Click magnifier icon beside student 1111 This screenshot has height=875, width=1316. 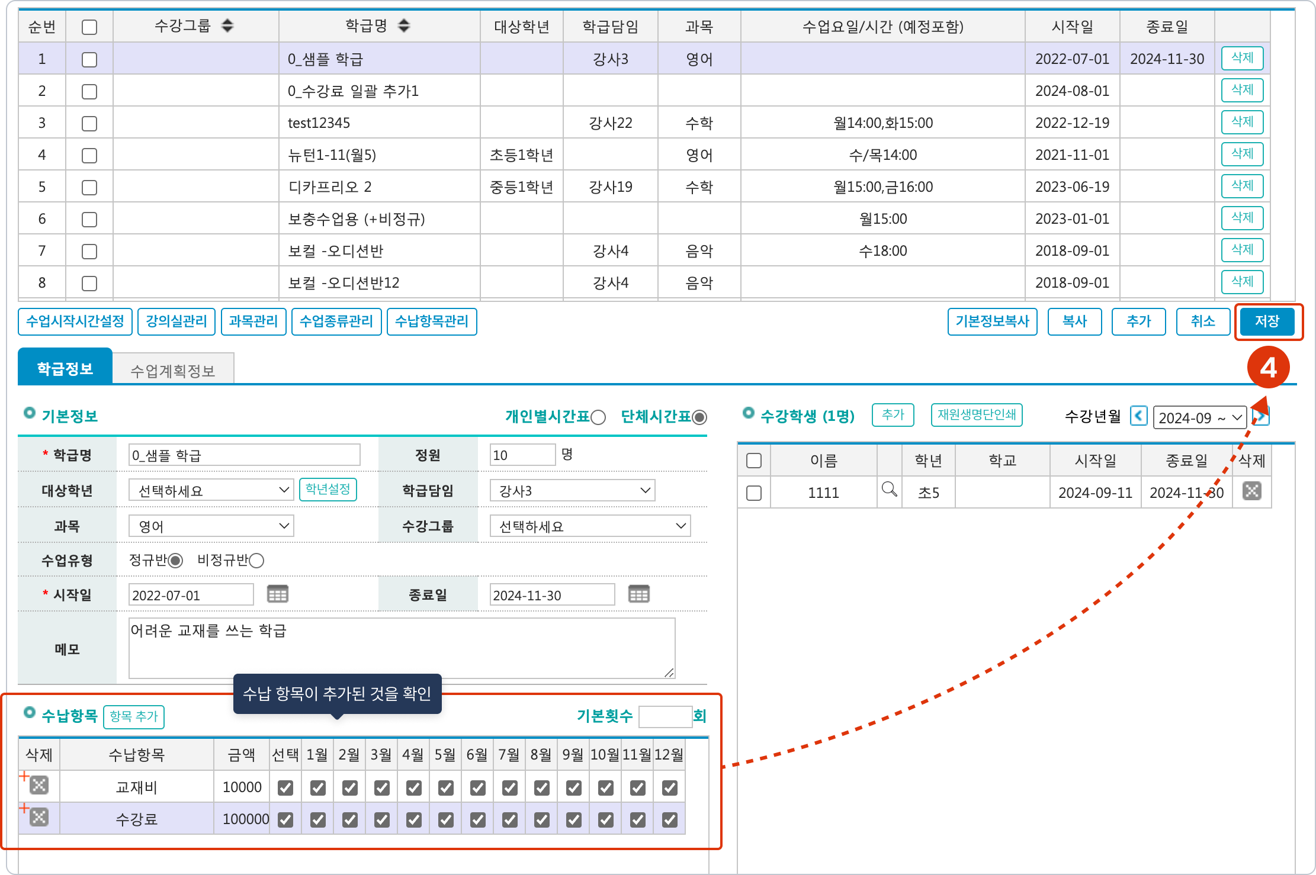coord(889,490)
